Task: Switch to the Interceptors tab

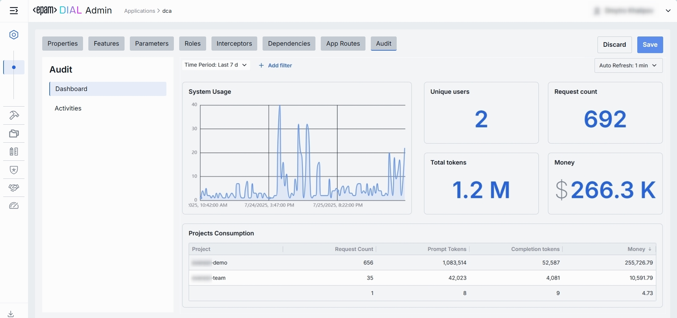Action: [234, 44]
